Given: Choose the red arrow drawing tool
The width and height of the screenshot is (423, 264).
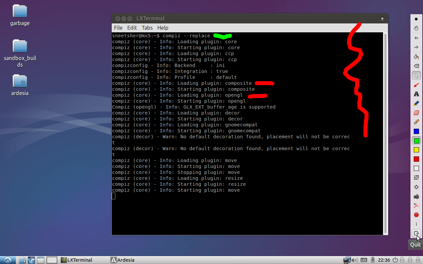Looking at the screenshot, I should [416, 85].
